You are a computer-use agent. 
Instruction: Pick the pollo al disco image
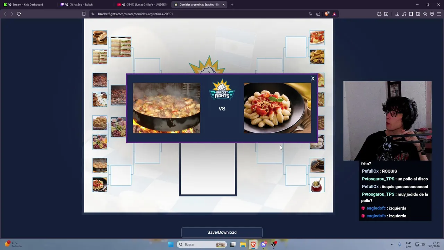166,108
